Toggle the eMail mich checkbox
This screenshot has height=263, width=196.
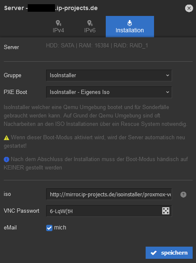(49, 228)
